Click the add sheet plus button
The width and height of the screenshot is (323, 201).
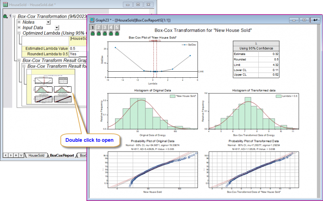(x=16, y=155)
